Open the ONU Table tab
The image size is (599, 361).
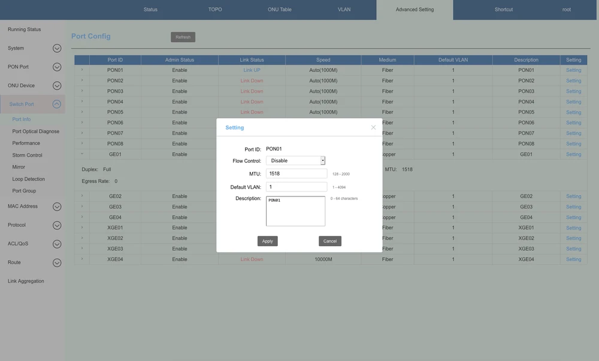[x=280, y=10]
